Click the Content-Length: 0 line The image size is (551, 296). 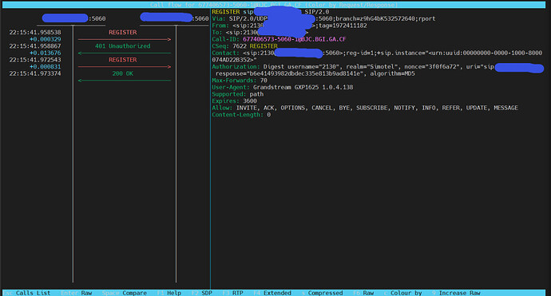pos(241,115)
